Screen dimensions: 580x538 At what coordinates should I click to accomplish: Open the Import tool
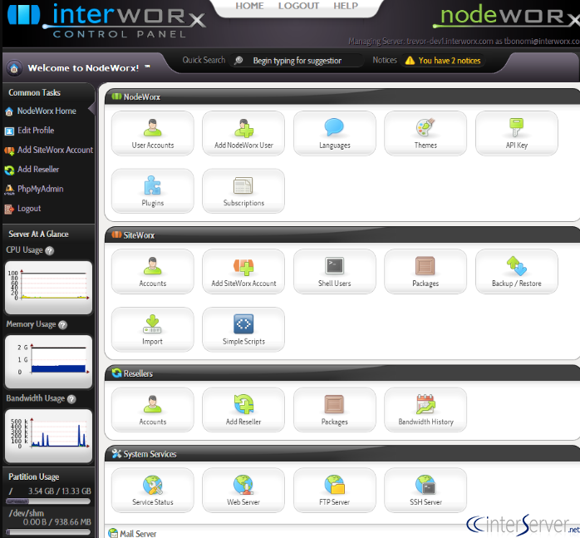[x=152, y=329]
